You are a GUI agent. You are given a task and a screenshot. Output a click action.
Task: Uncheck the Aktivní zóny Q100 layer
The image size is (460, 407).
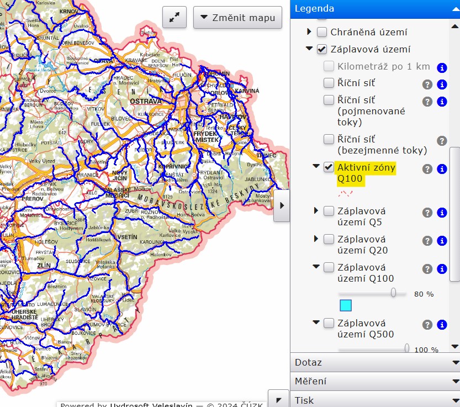point(329,167)
